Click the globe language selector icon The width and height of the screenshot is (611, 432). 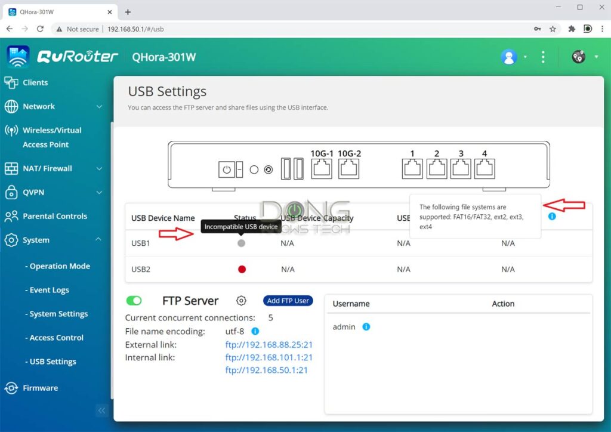pyautogui.click(x=578, y=57)
